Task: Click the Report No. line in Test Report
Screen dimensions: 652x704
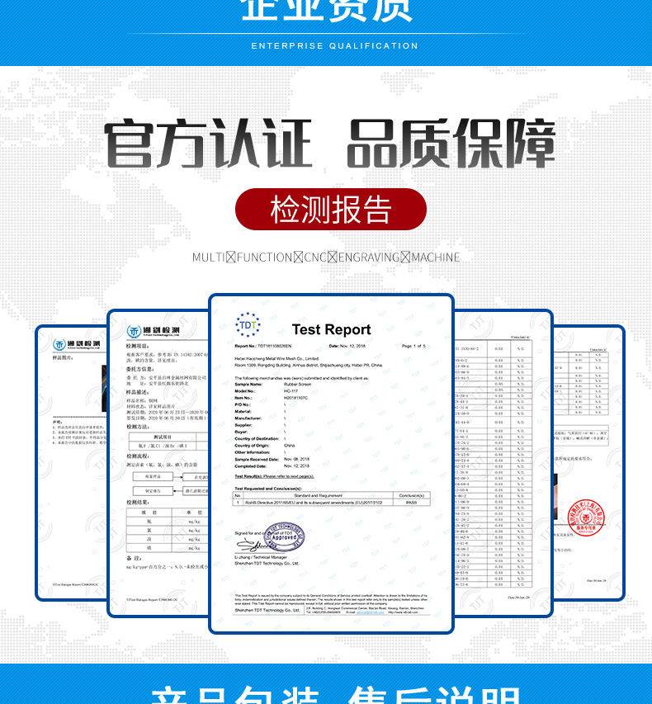Action: (262, 346)
